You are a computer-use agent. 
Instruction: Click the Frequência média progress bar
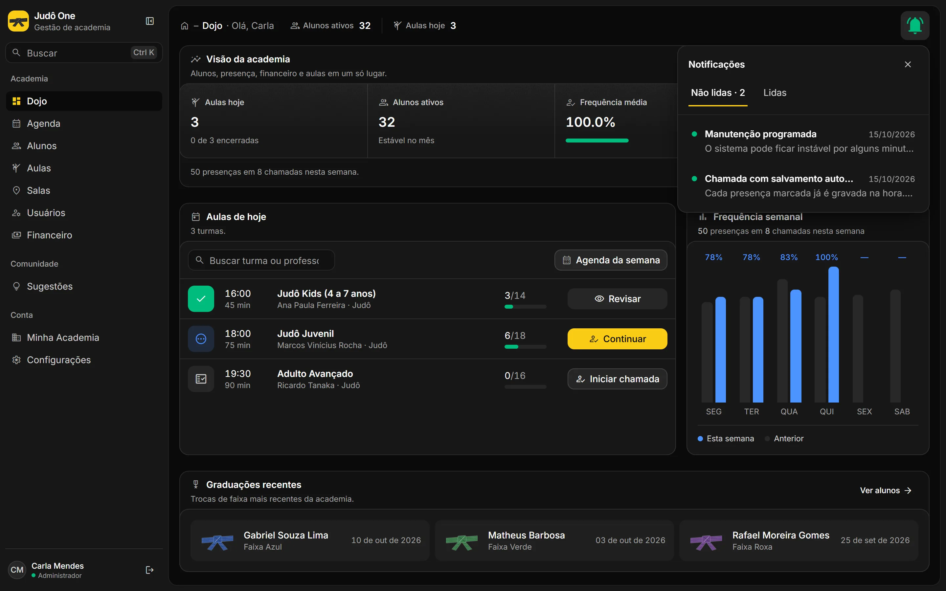[x=597, y=141]
